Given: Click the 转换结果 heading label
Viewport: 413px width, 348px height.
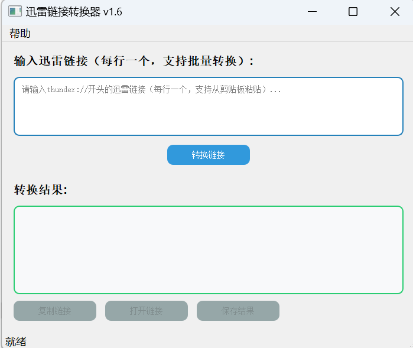Looking at the screenshot, I should [41, 190].
